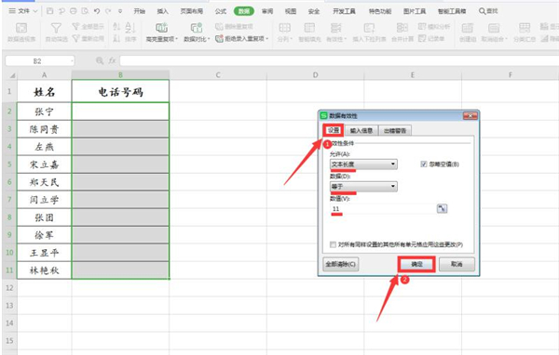Click the range selector icon beside 数值
559x355 pixels.
point(442,209)
